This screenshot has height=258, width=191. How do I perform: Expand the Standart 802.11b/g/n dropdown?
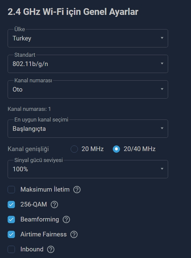click(88, 64)
